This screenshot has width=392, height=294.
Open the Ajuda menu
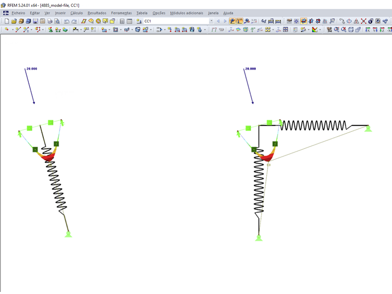click(x=228, y=13)
